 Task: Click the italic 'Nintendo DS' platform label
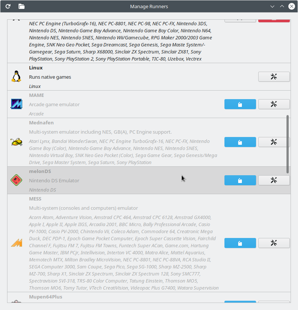click(x=42, y=190)
